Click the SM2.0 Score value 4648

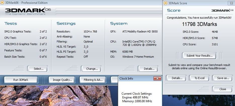(x=215, y=32)
